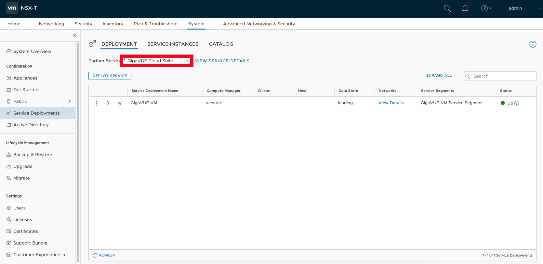Open GigaVUE-VM row actions kebab menu
The width and height of the screenshot is (543, 264).
tap(96, 103)
